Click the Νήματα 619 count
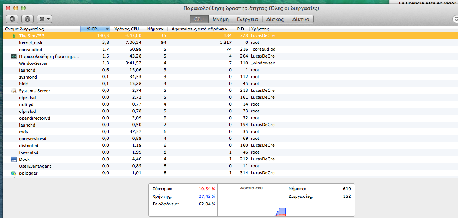 (320, 189)
